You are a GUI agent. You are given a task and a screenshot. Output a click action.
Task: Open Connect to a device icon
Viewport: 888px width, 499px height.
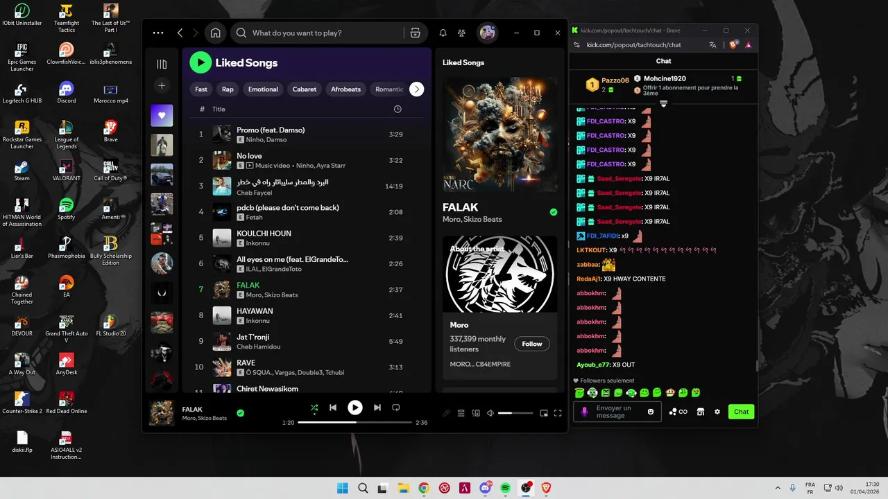(x=476, y=413)
